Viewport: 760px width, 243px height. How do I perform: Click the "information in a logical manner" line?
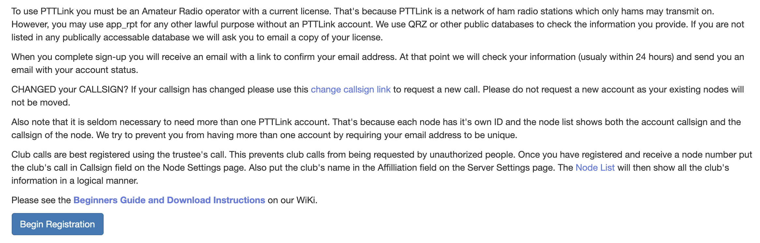[75, 181]
